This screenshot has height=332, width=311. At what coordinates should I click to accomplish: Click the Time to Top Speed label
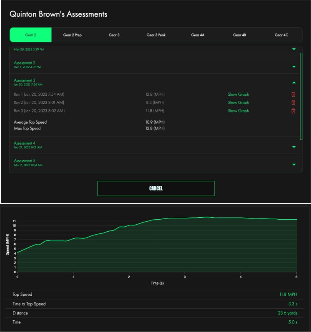click(x=29, y=304)
